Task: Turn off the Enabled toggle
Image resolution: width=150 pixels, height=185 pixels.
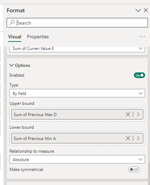Action: pos(140,75)
